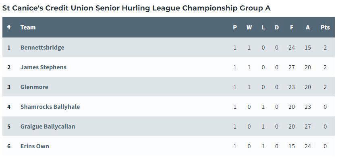Click James Stephens' score-for value 27
This screenshot has height=162, width=338.
pos(292,67)
